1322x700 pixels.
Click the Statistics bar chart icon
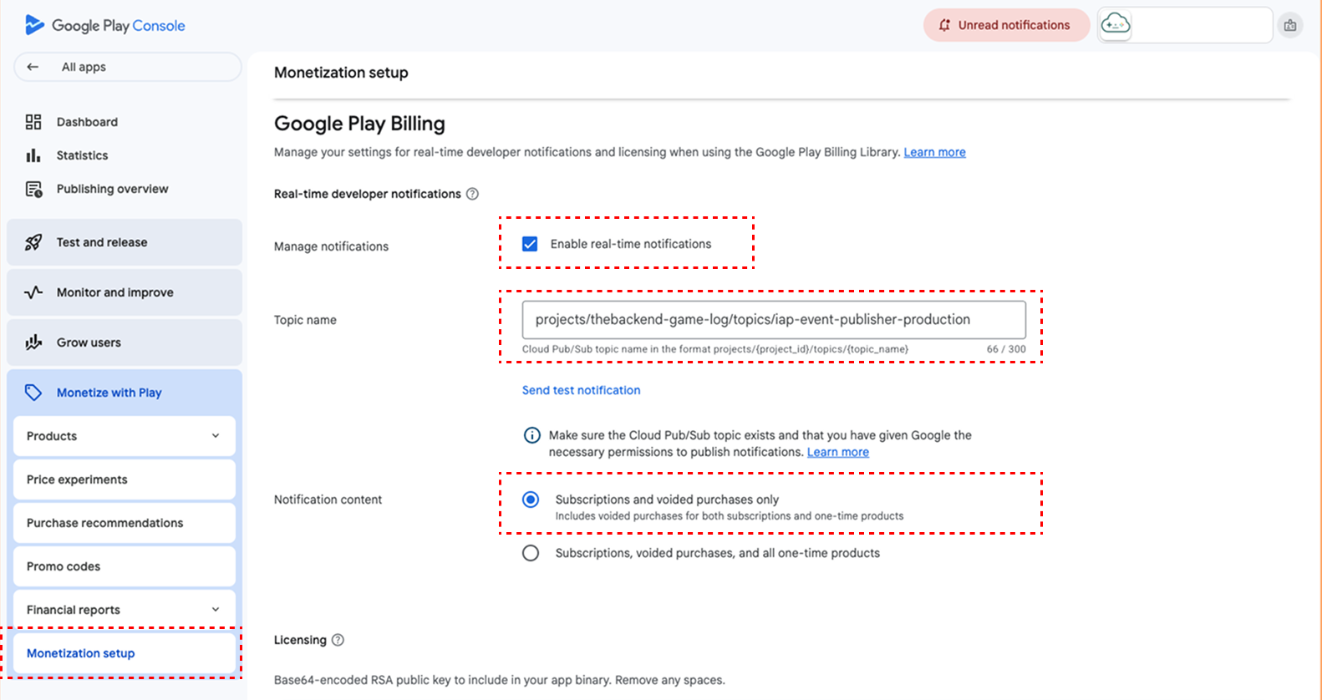click(x=33, y=155)
